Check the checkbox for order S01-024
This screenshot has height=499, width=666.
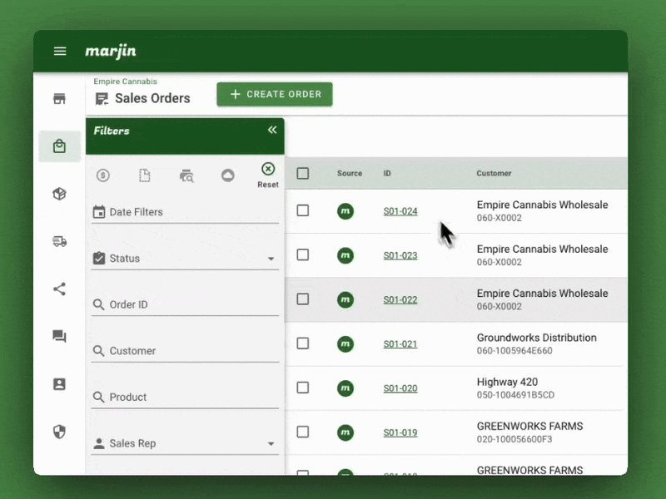303,210
